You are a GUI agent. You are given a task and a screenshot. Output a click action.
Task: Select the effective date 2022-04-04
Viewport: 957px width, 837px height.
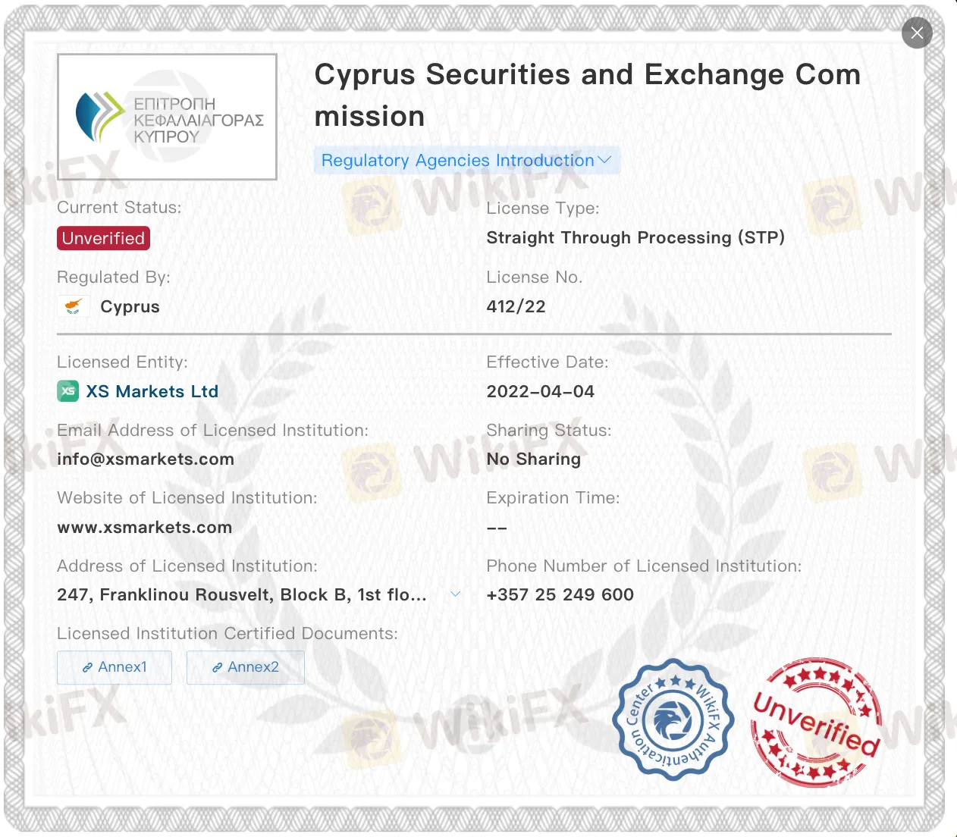coord(541,391)
